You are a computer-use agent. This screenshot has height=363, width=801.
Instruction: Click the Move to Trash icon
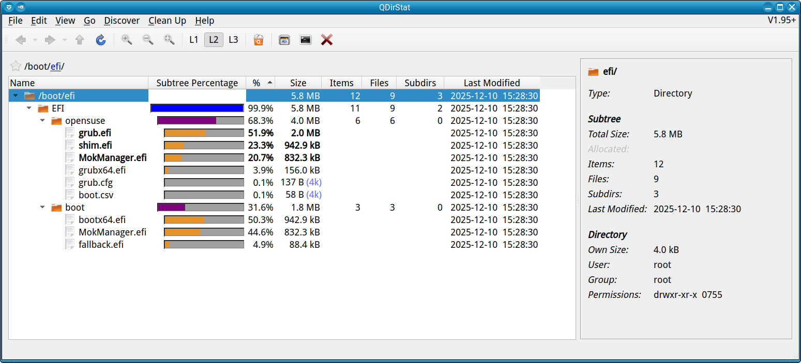[x=259, y=40]
